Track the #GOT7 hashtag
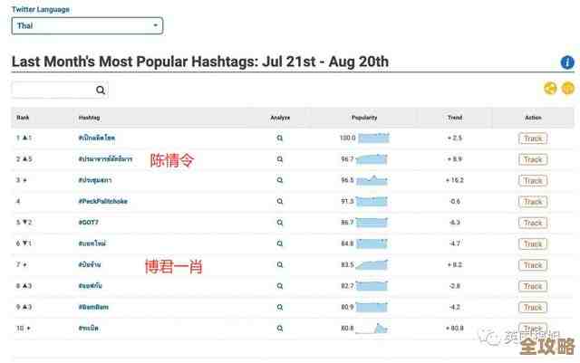Image resolution: width=580 pixels, height=363 pixels. pyautogui.click(x=533, y=223)
